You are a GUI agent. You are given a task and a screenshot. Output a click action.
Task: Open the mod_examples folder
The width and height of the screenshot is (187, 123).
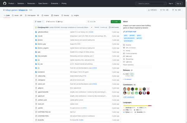click(42, 56)
